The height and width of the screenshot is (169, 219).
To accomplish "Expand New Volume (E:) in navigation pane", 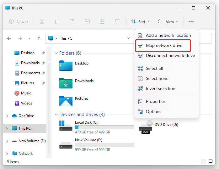I will [x=7, y=141].
